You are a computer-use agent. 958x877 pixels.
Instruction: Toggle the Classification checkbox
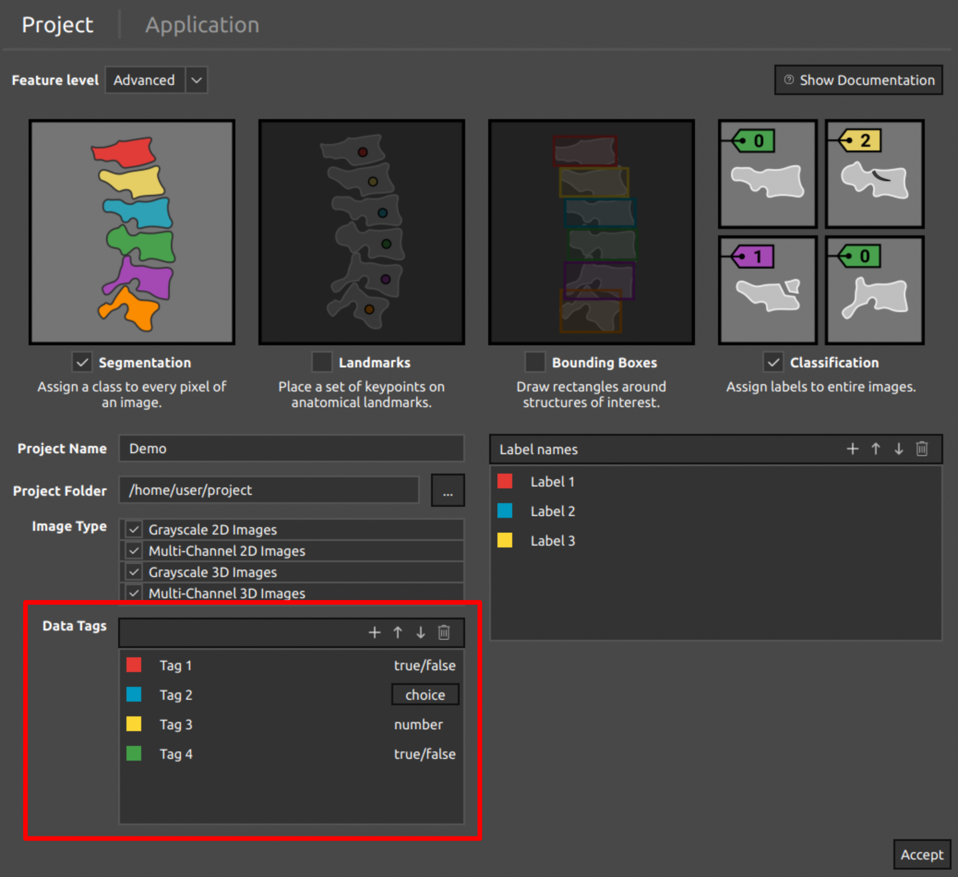click(x=773, y=362)
